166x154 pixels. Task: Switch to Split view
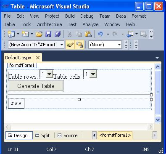point(42,135)
